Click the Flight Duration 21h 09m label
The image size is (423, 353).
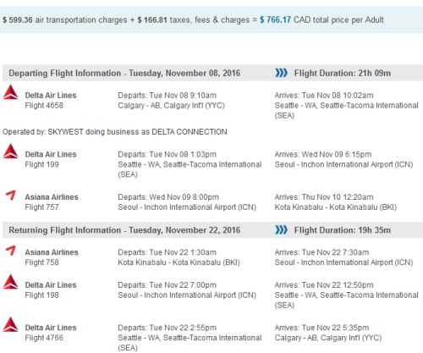pos(343,73)
